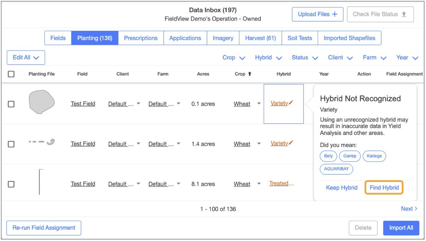
Task: Click the Crop column sort arrow
Action: coord(250,74)
